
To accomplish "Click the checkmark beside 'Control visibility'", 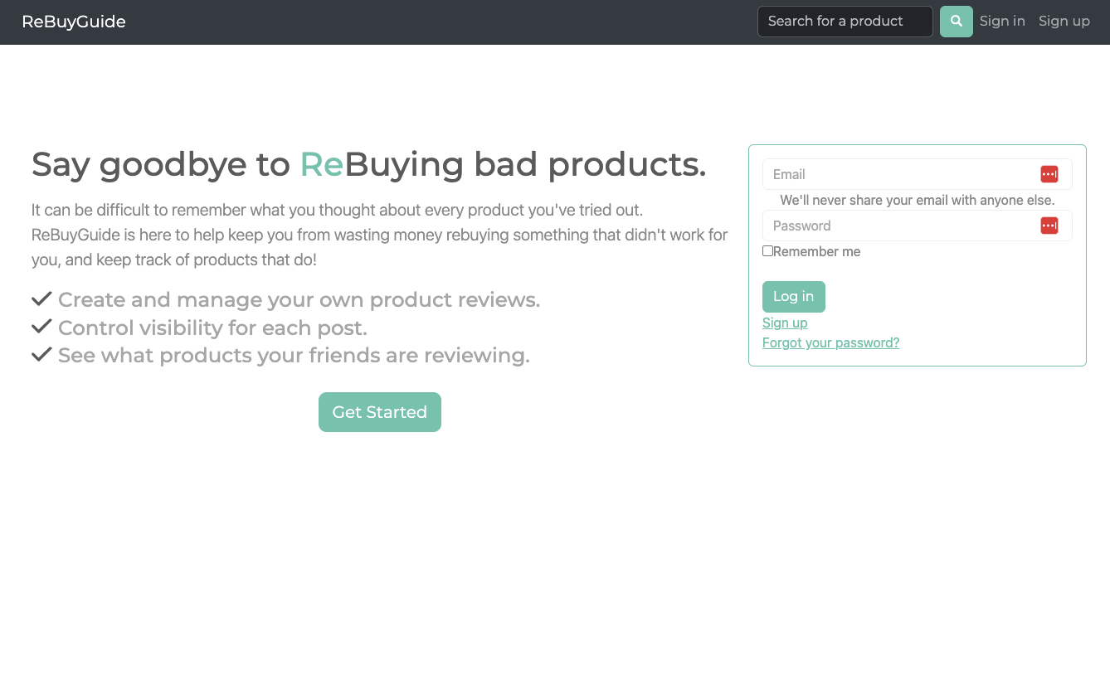I will (x=41, y=327).
